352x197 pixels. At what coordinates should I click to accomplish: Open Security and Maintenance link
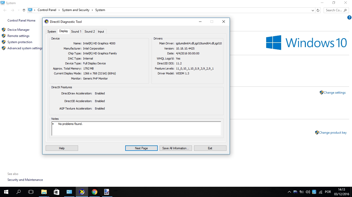[25, 180]
